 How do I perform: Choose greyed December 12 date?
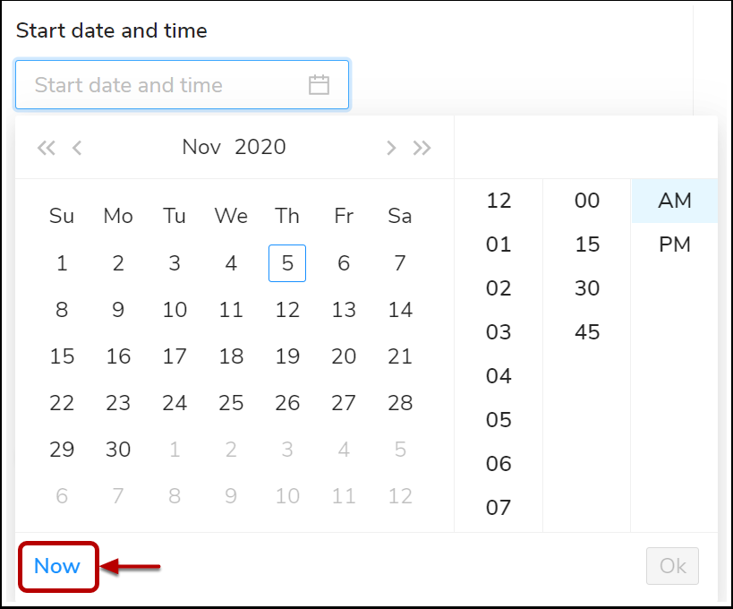400,496
